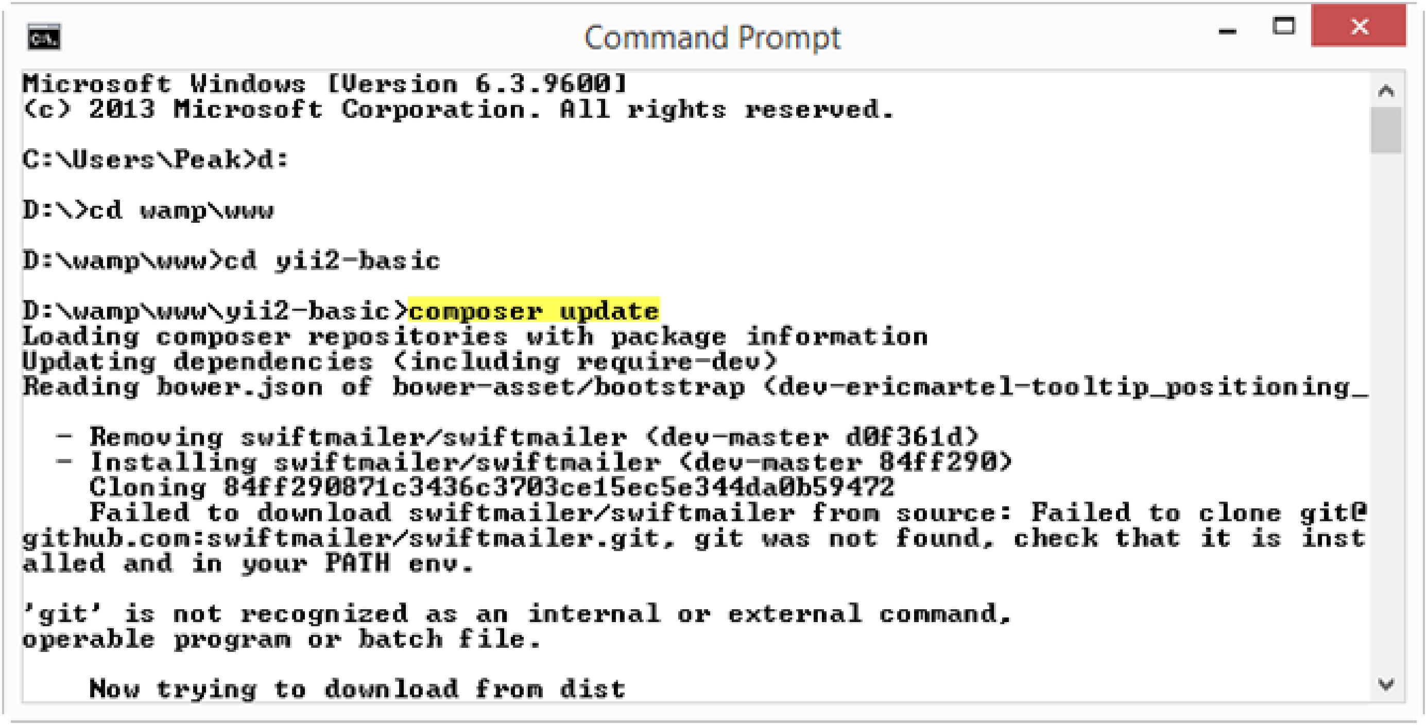Image resolution: width=1427 pixels, height=725 pixels.
Task: Click the Microsoft Windows version line
Action: tap(324, 83)
